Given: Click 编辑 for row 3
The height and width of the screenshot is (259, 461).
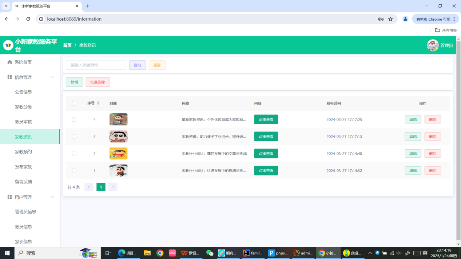Looking at the screenshot, I should [x=413, y=137].
